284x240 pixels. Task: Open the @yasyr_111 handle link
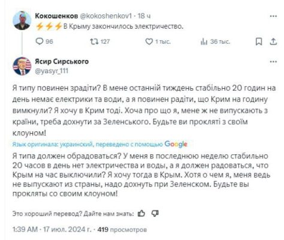pos(52,71)
